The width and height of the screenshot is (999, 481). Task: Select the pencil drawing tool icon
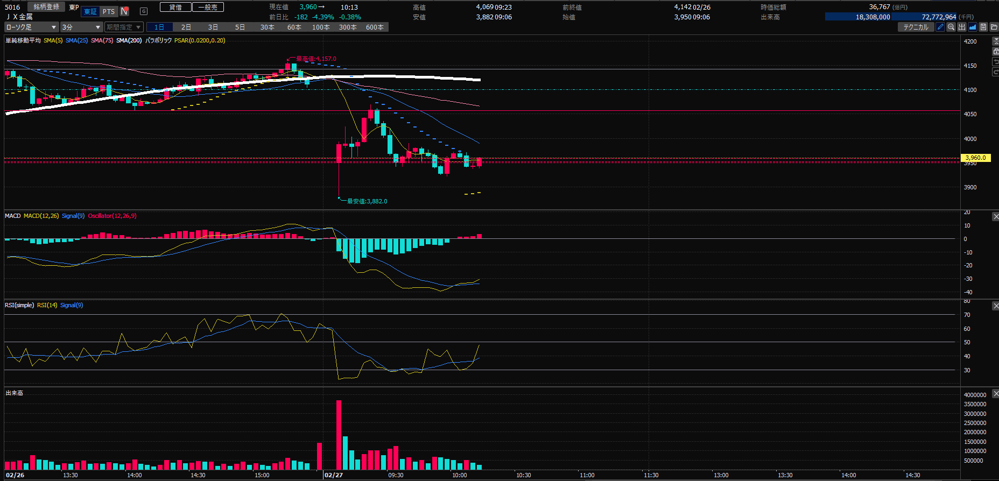point(940,27)
